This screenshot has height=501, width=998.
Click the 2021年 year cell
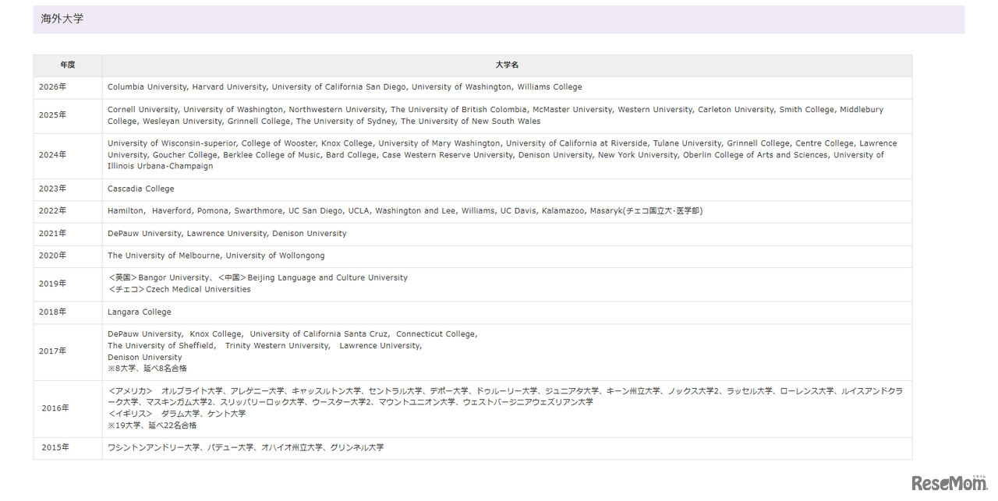click(x=68, y=234)
